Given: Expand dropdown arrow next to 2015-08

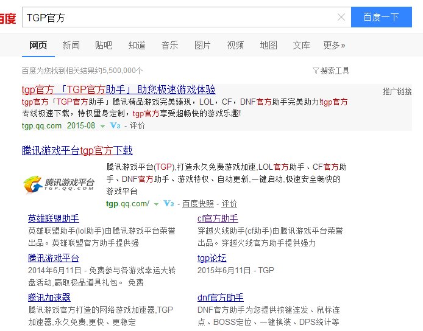Looking at the screenshot, I should (x=102, y=126).
